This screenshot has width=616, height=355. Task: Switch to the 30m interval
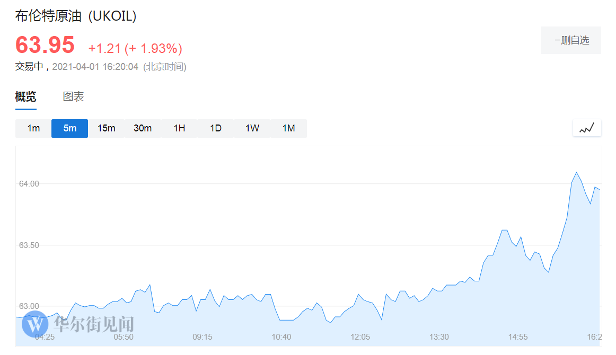143,128
